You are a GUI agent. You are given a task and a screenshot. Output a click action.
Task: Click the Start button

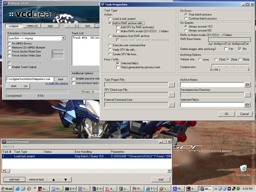[7, 189]
